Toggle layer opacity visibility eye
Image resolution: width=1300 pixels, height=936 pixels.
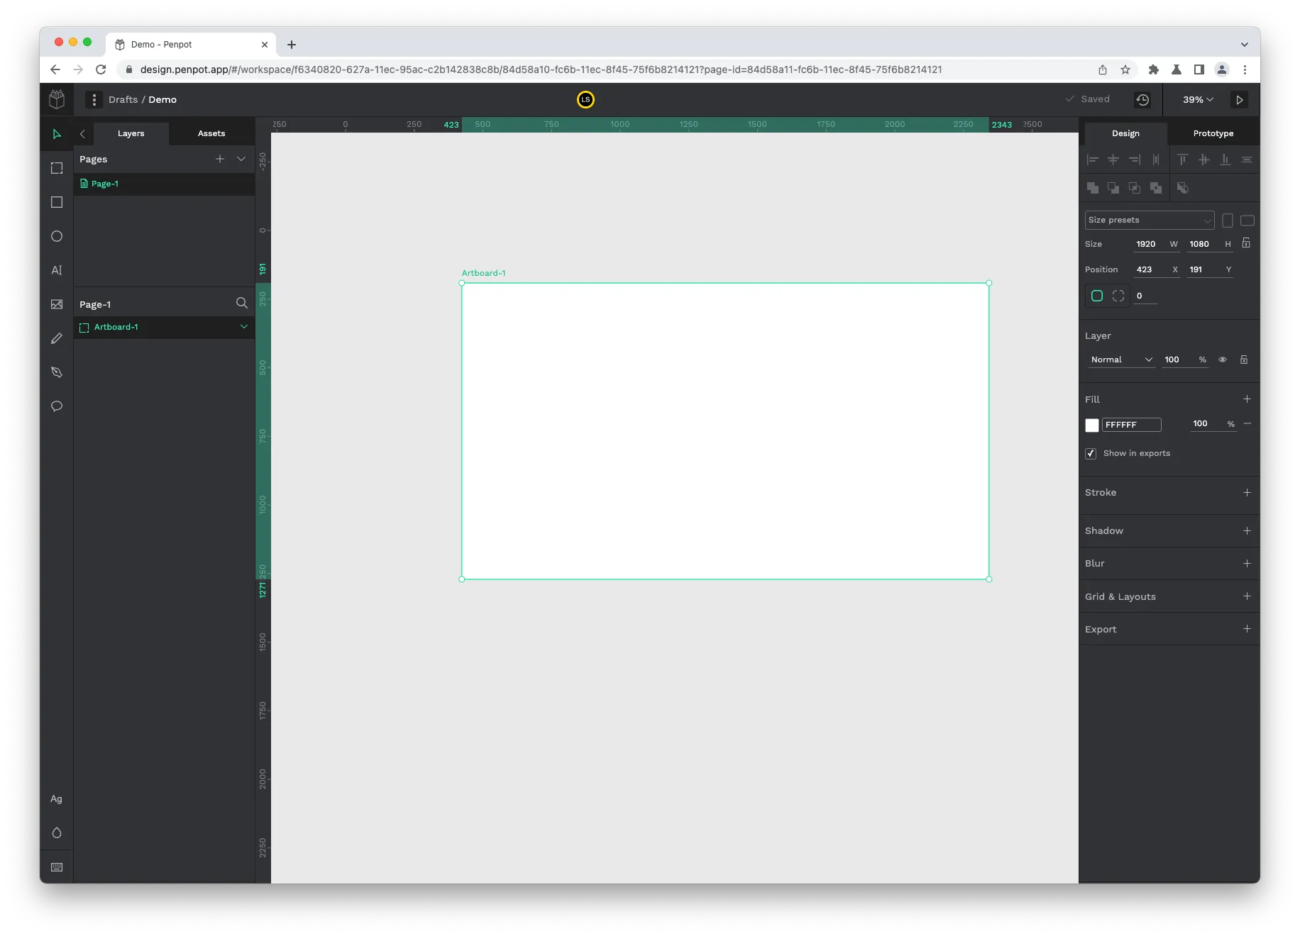[x=1223, y=360]
